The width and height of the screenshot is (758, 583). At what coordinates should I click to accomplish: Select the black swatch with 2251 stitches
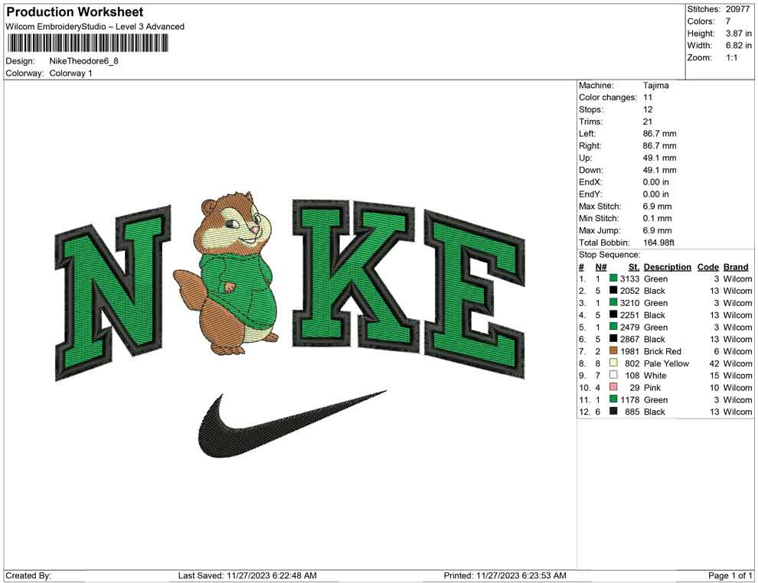(613, 314)
